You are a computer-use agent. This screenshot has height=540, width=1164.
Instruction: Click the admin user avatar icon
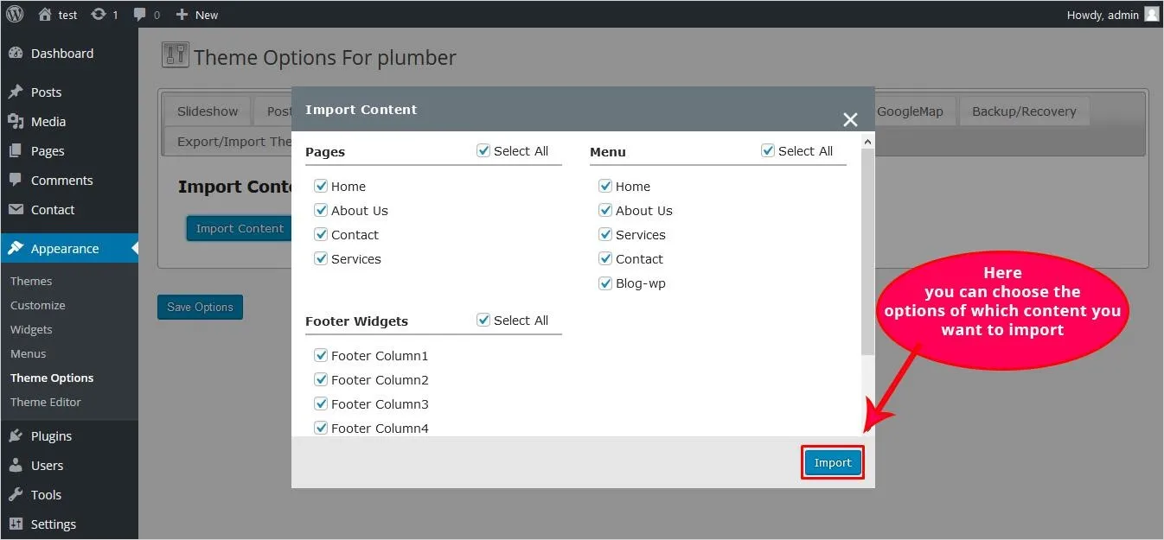tap(1151, 14)
